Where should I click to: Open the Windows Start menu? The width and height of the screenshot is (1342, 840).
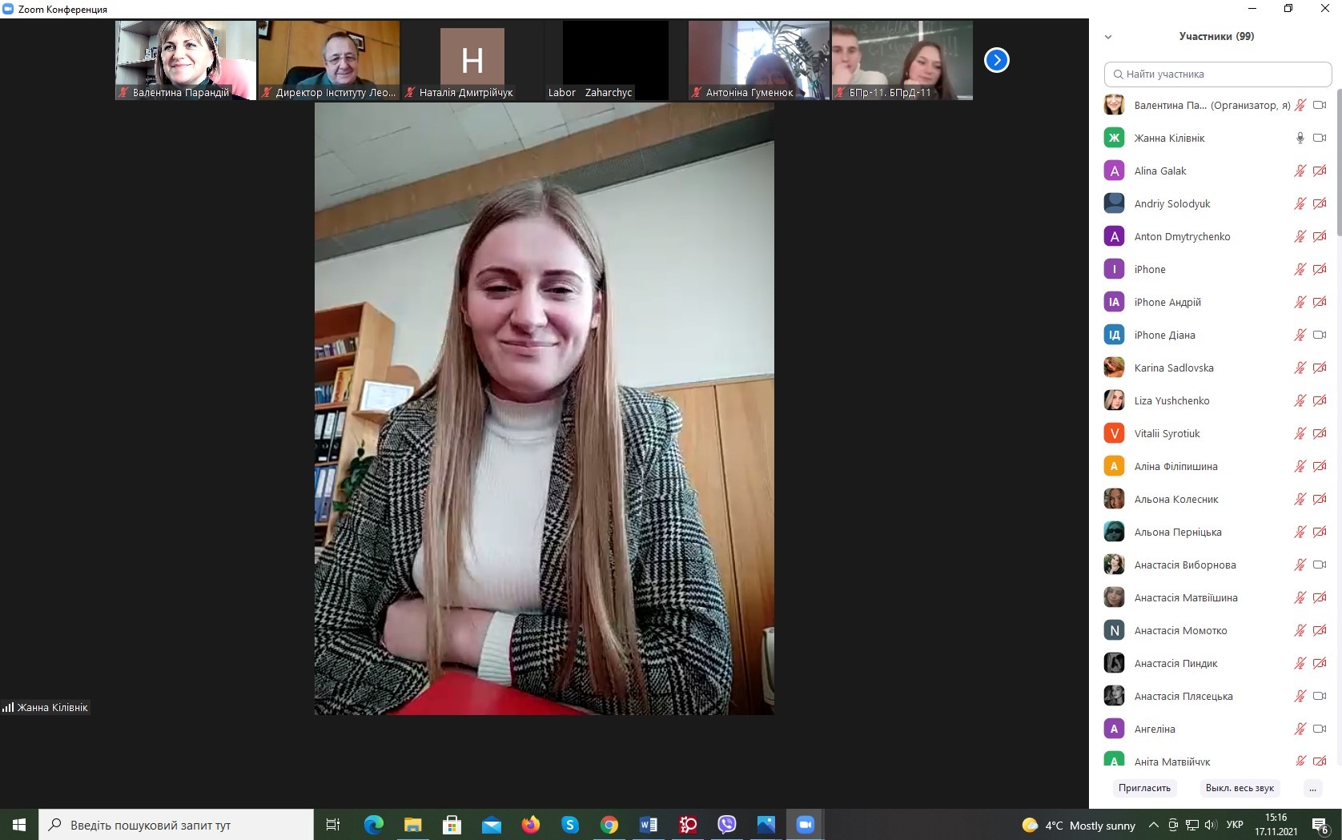coord(19,825)
